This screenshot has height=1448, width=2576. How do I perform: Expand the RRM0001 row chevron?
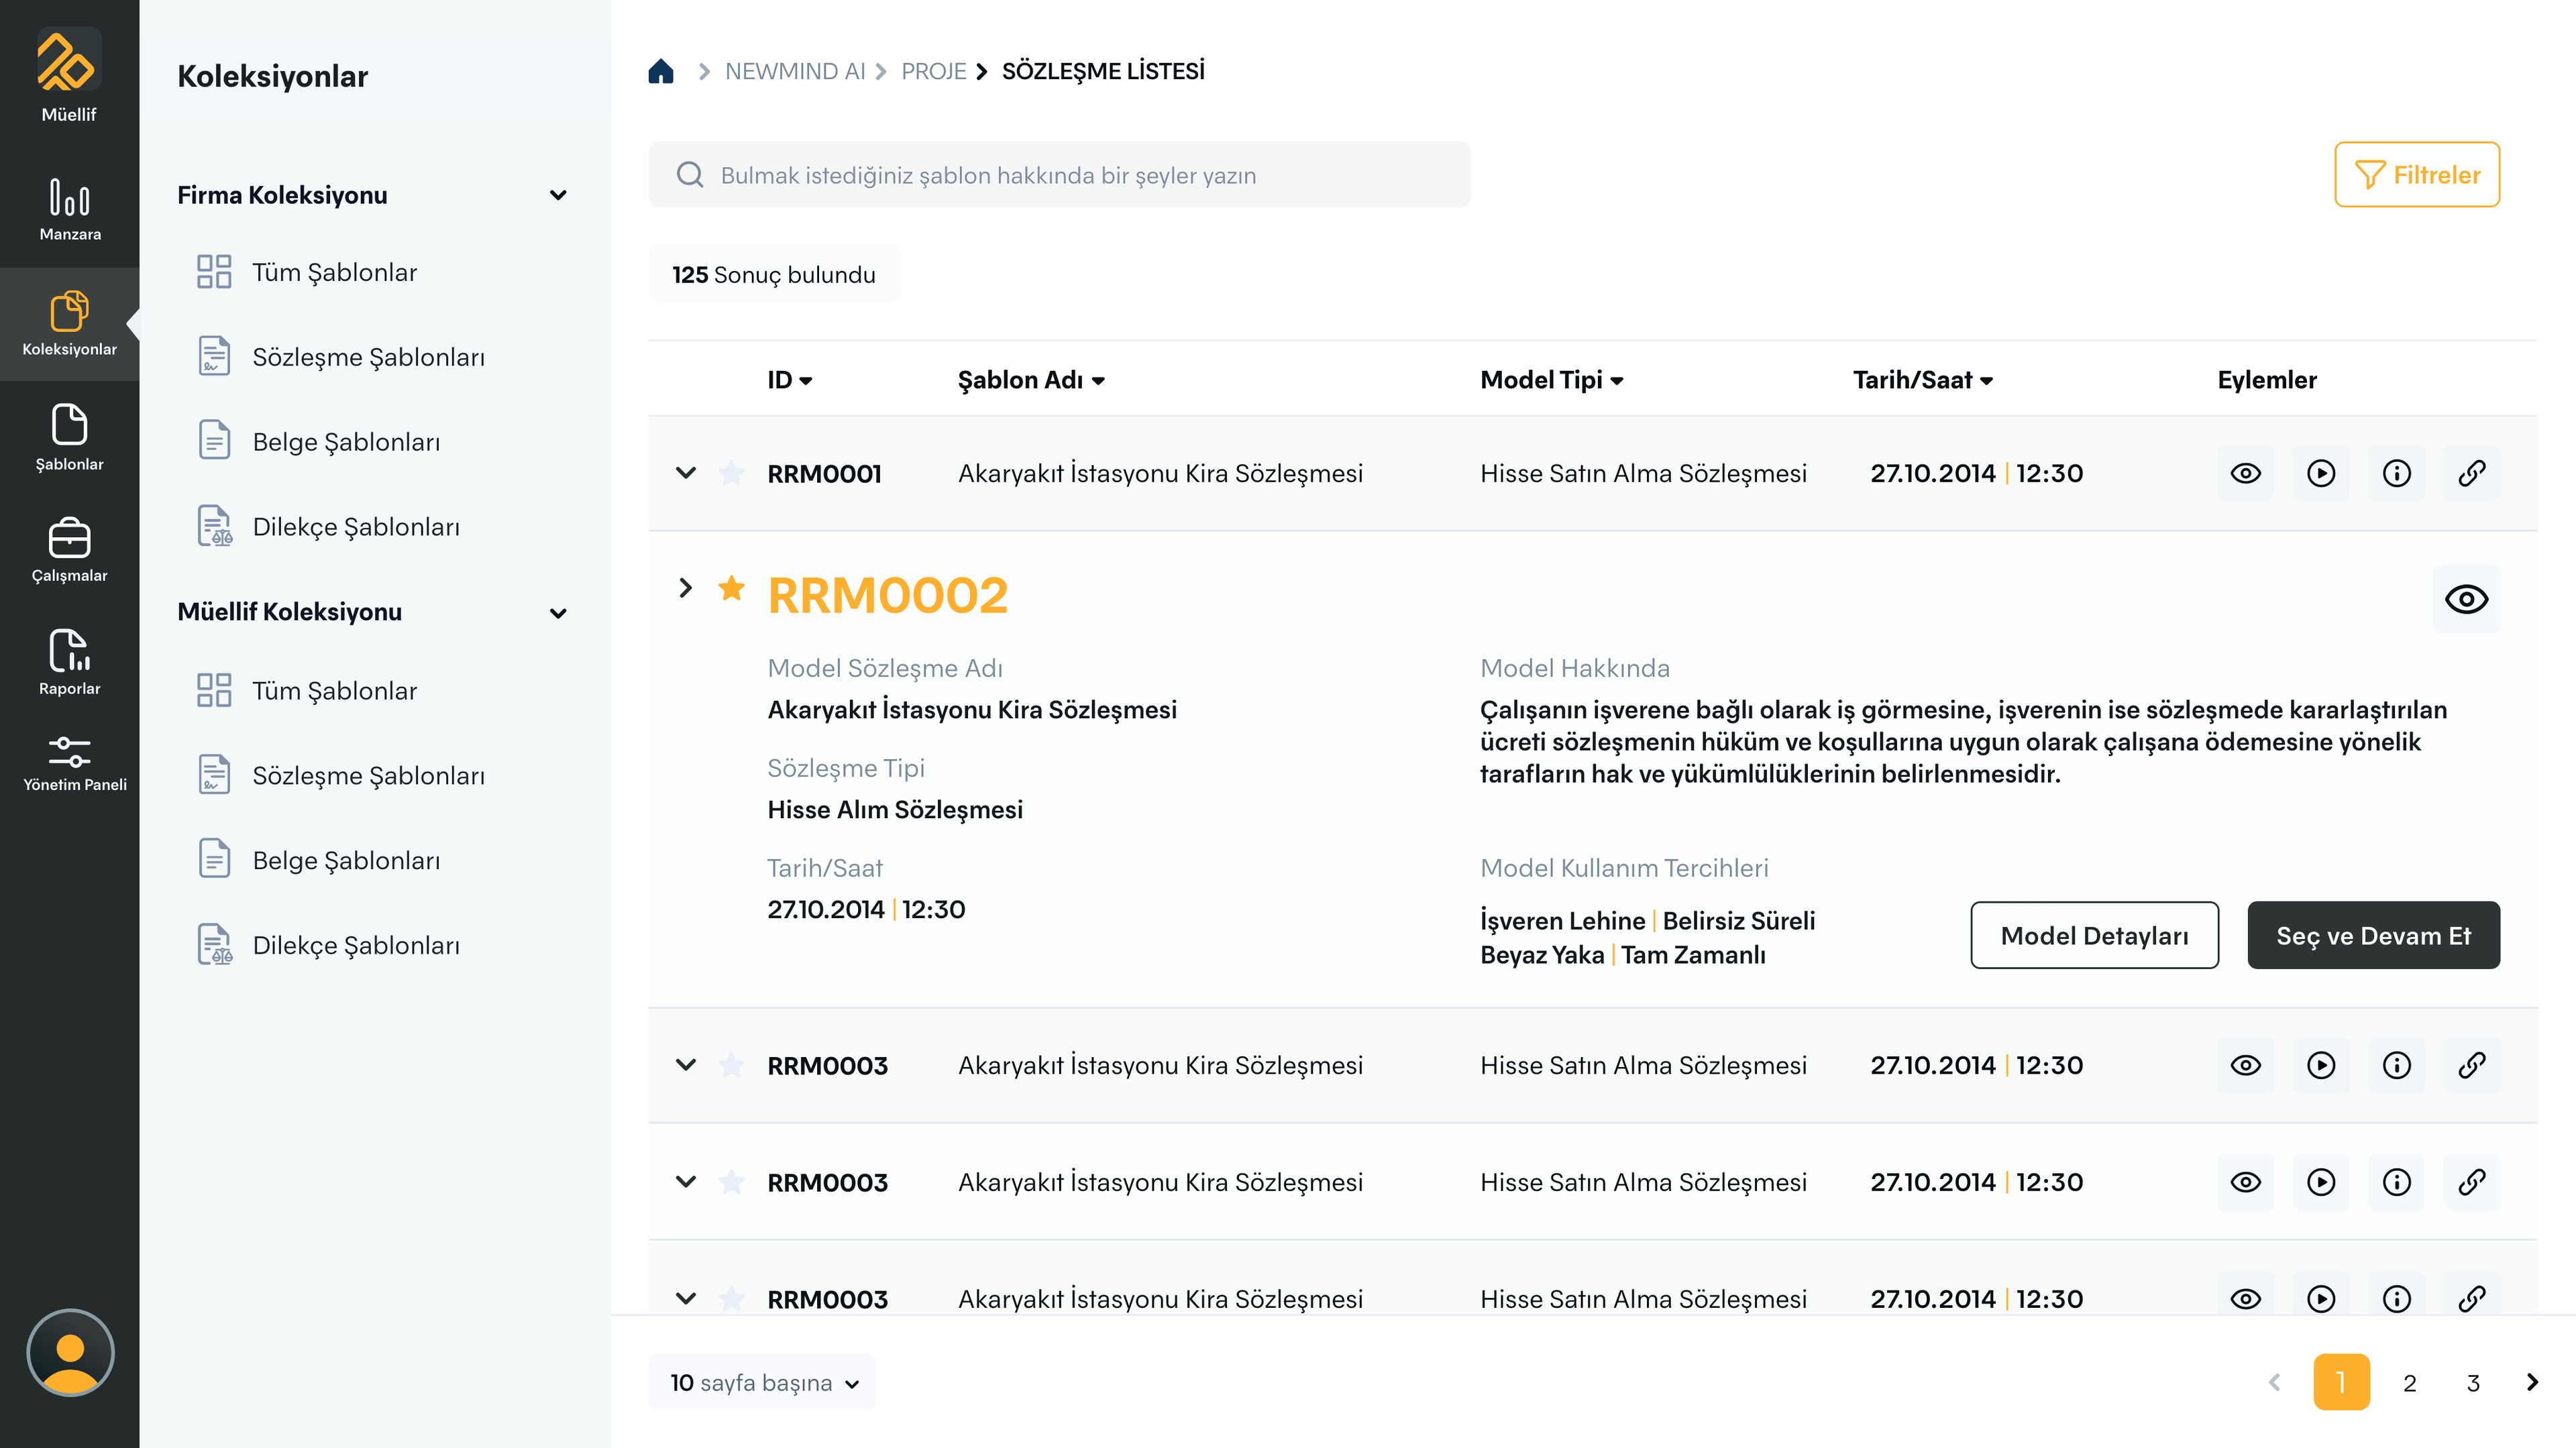(x=686, y=473)
